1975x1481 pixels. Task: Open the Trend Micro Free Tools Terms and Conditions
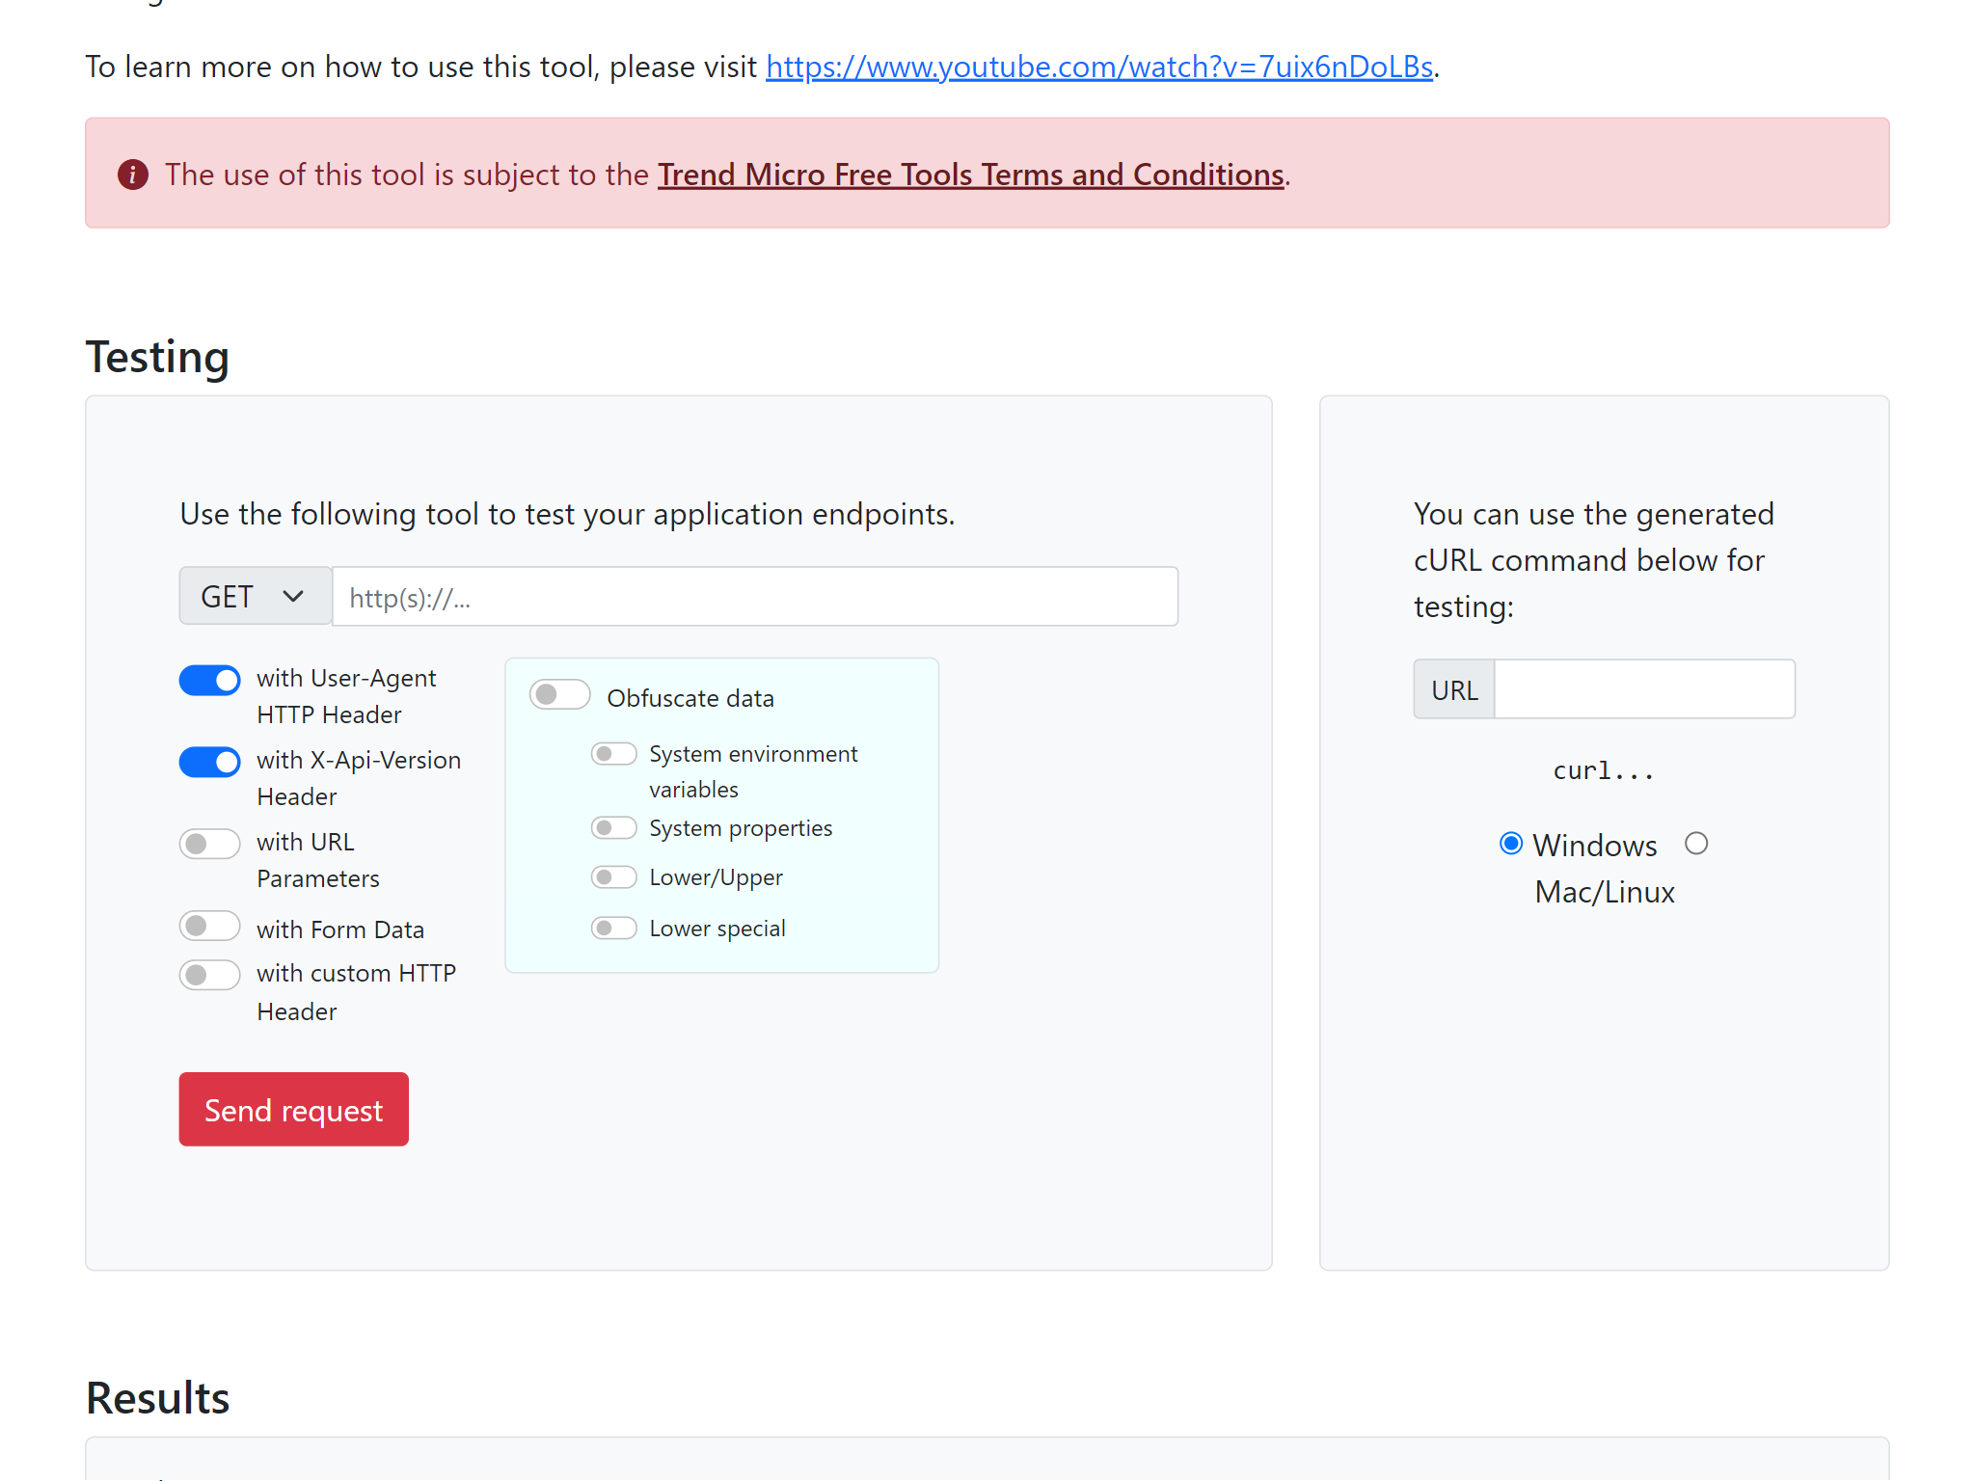[972, 175]
